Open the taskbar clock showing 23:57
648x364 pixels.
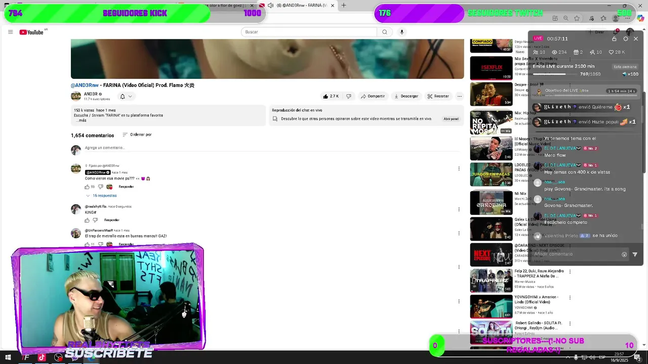coord(620,357)
